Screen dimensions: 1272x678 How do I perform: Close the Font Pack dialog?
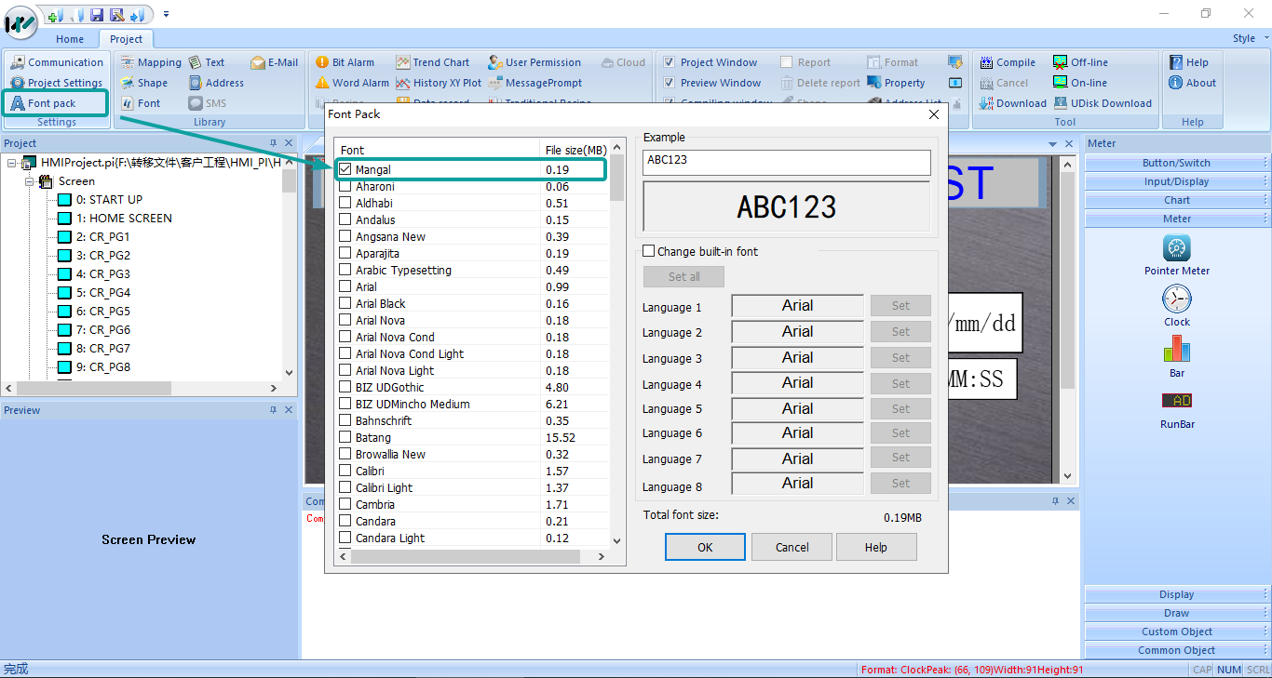point(934,114)
